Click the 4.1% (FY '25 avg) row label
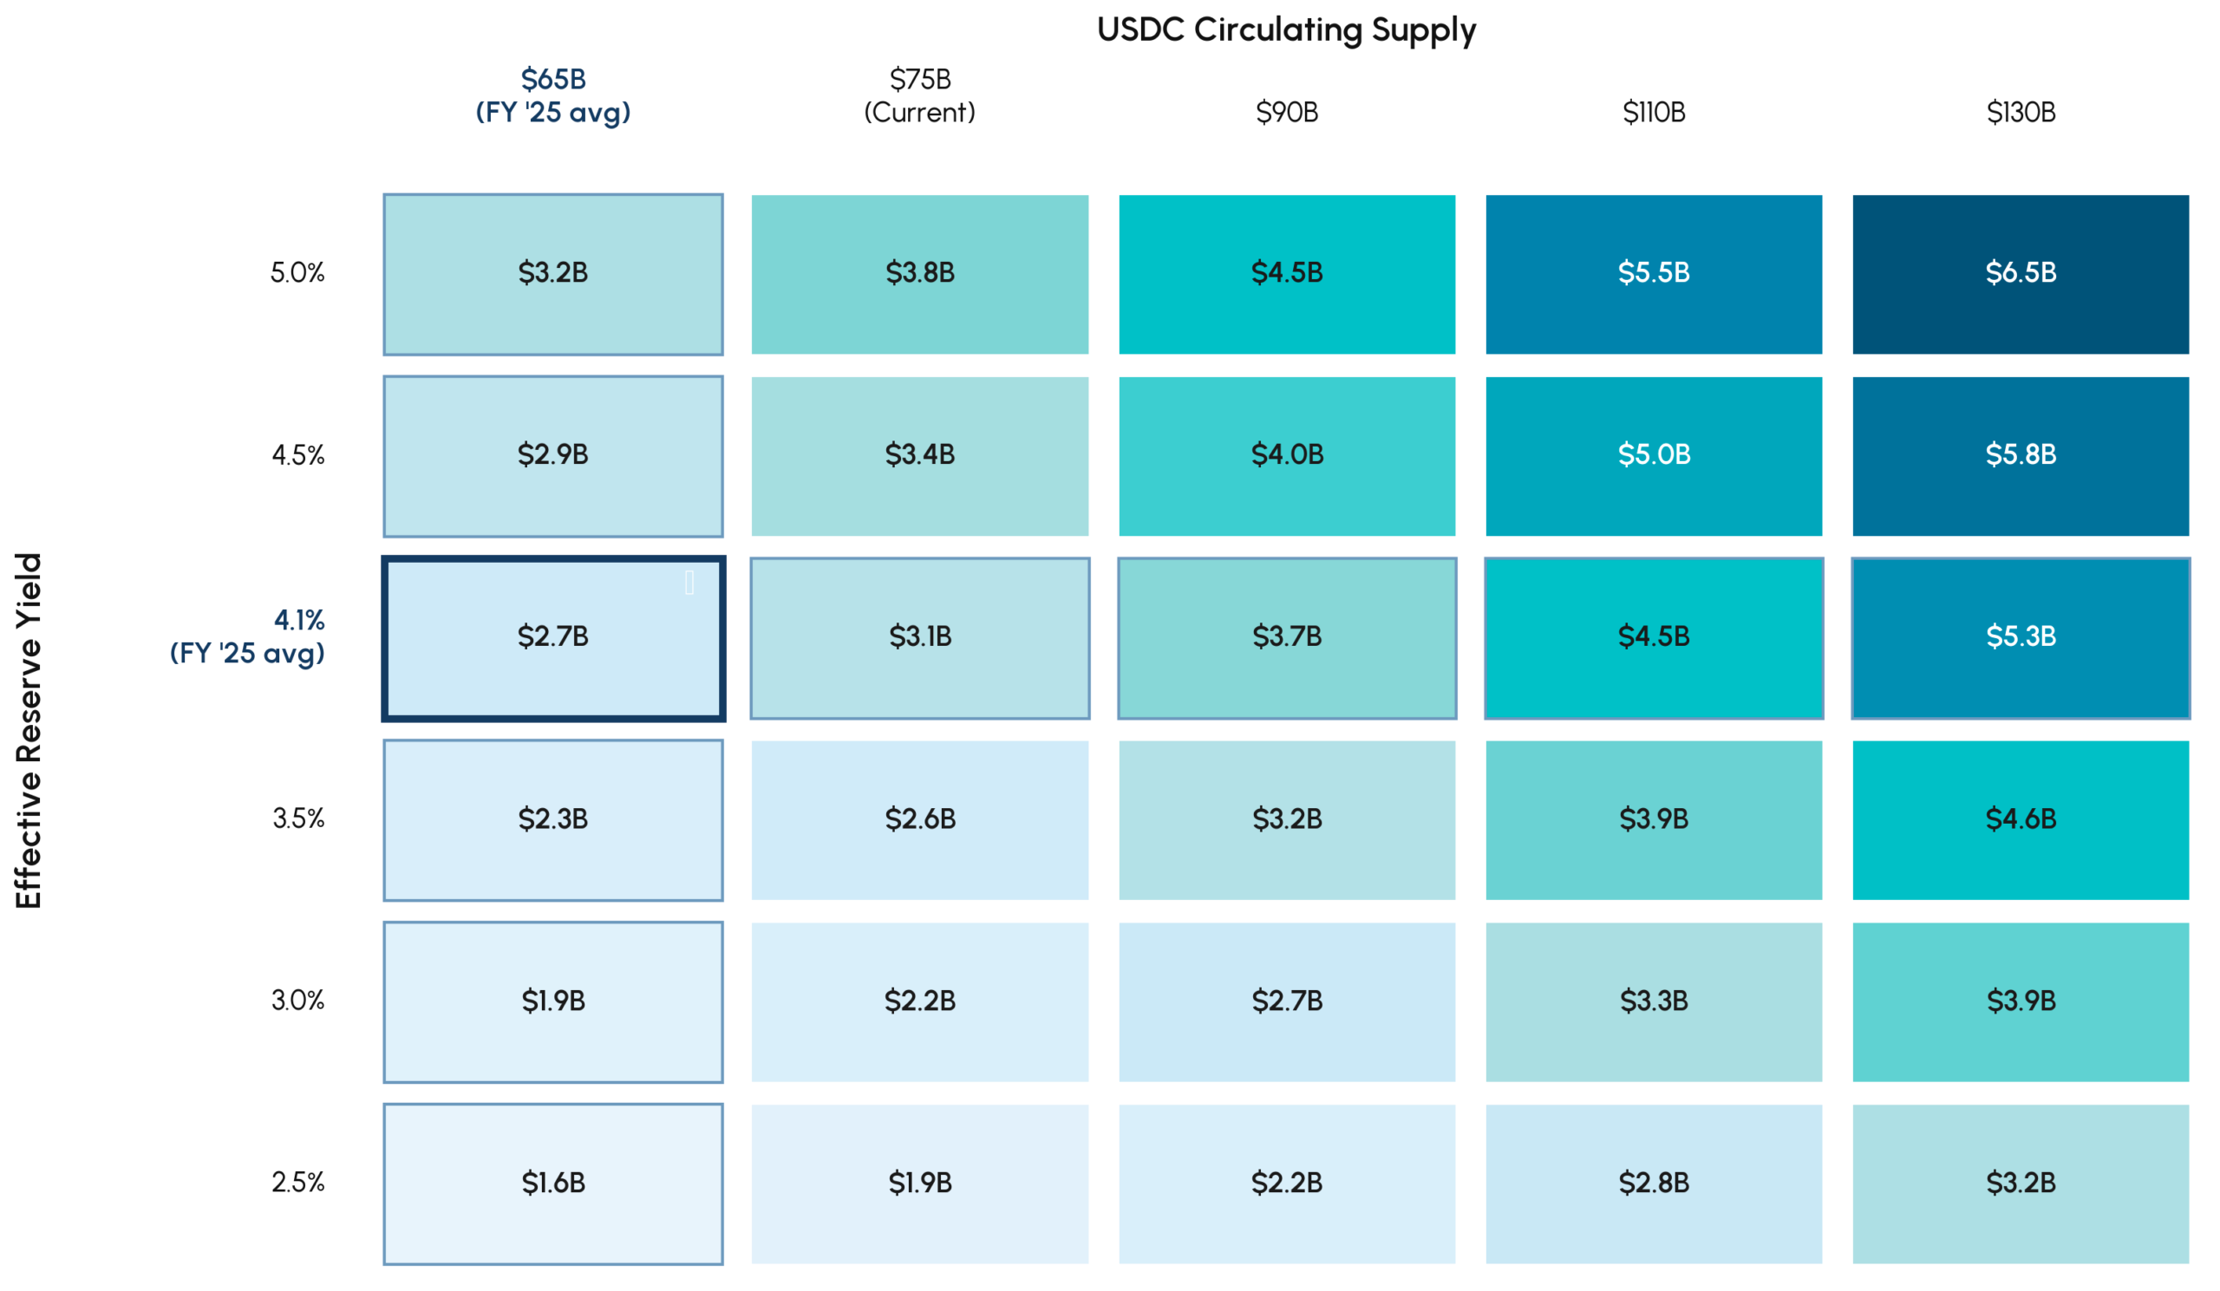This screenshot has width=2220, height=1291. click(x=247, y=636)
